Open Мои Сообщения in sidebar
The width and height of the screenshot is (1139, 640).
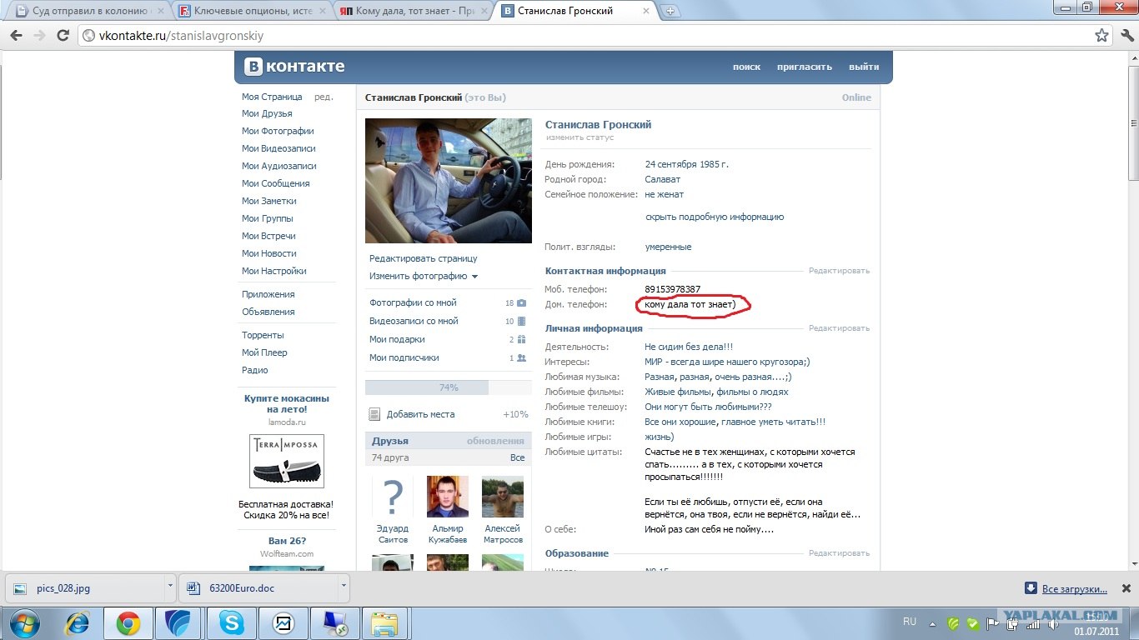click(276, 184)
